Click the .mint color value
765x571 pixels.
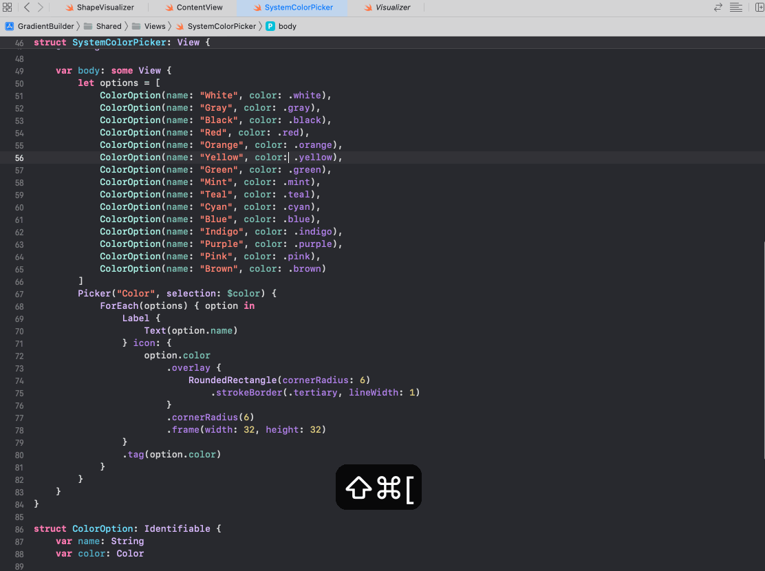click(296, 182)
